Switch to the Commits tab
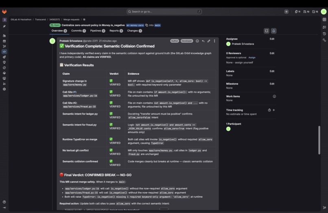This screenshot has height=213, width=328. pyautogui.click(x=79, y=31)
